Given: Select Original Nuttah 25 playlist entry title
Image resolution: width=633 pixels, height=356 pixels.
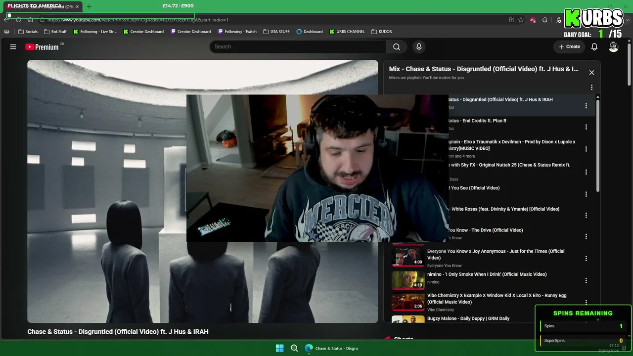Looking at the screenshot, I should 509,165.
